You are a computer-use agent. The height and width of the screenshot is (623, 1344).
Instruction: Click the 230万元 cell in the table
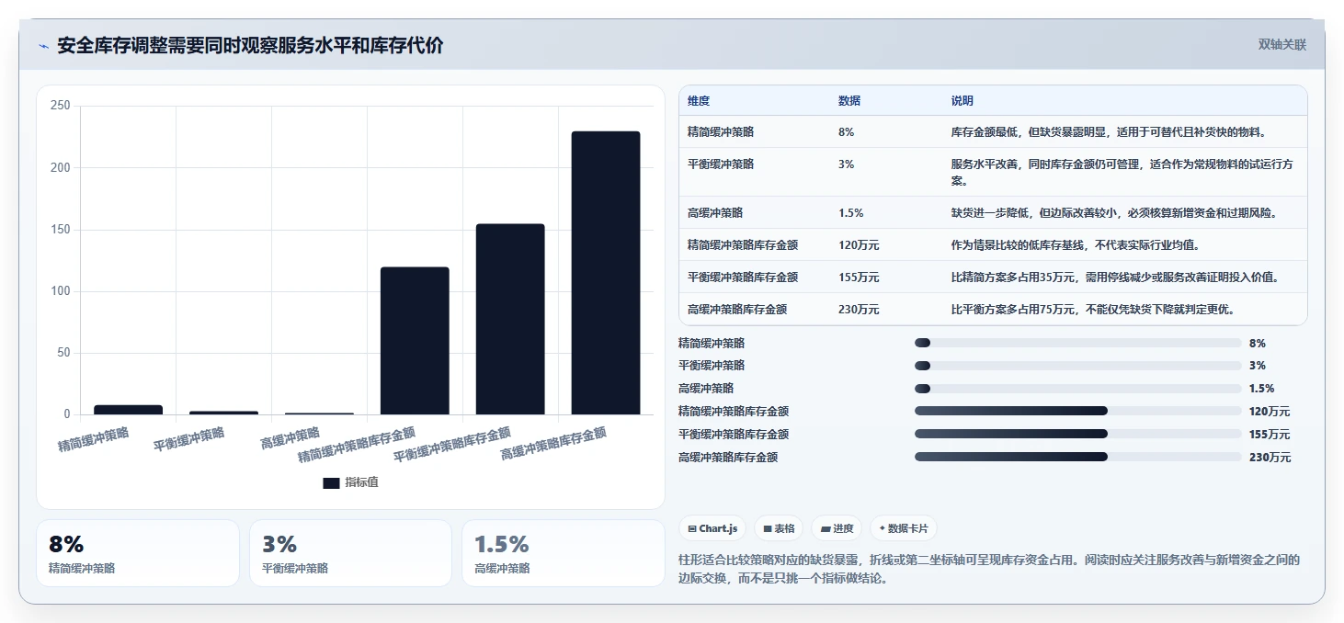point(859,310)
